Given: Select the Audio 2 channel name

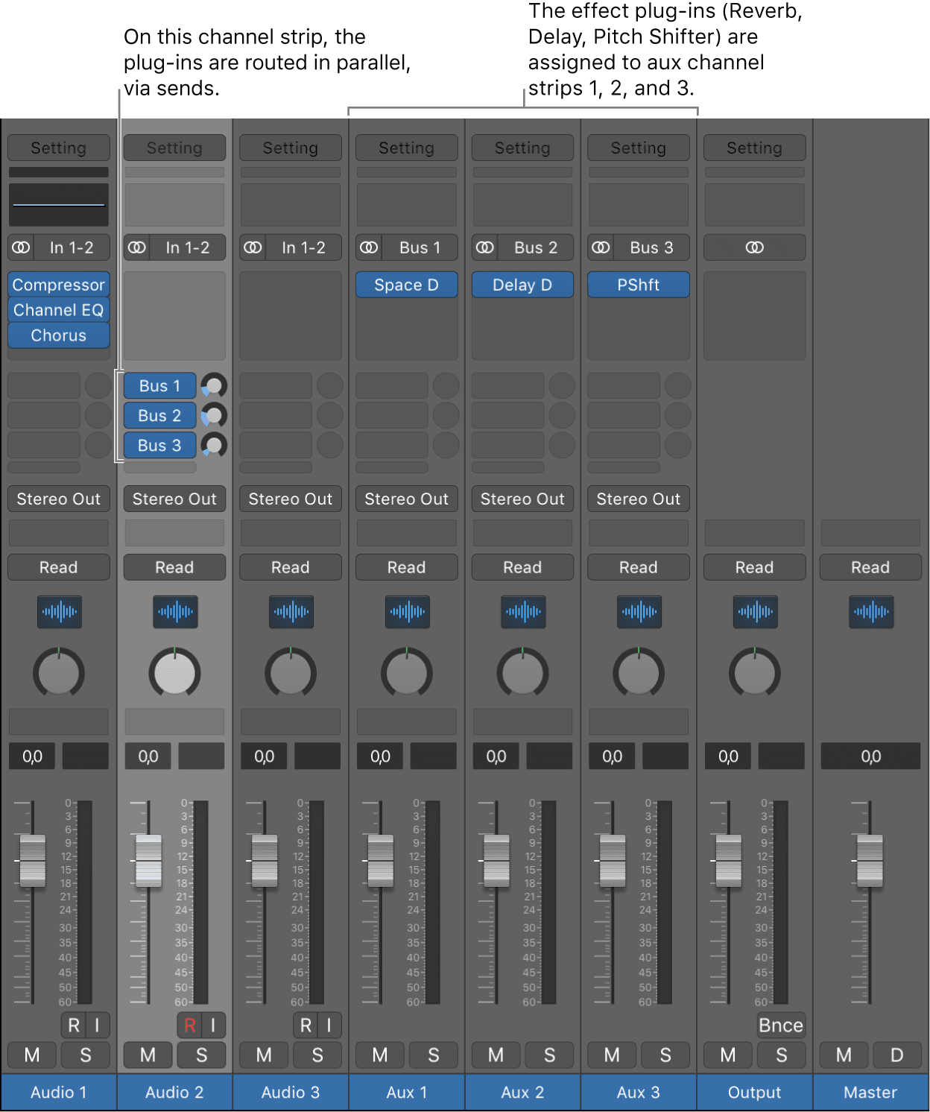Looking at the screenshot, I should (x=175, y=1093).
